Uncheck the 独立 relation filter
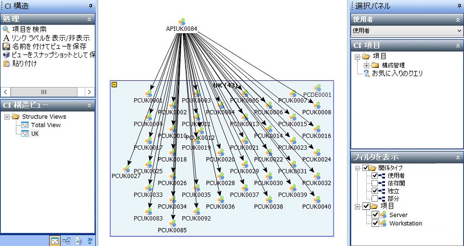Screen dimensions: 464x246 [x=375, y=191]
